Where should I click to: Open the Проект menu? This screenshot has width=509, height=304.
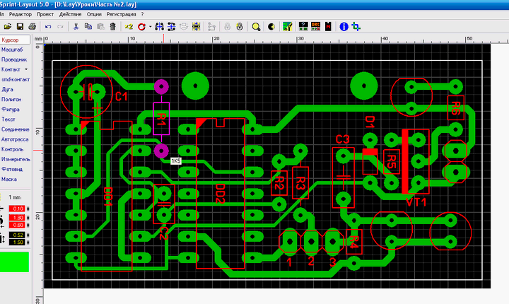click(x=45, y=14)
